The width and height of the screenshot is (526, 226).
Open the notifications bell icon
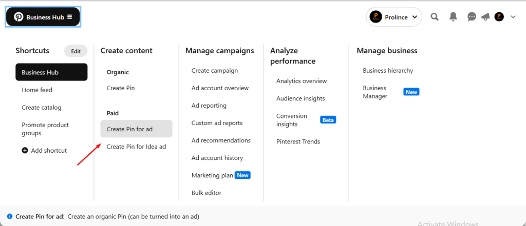pos(453,17)
